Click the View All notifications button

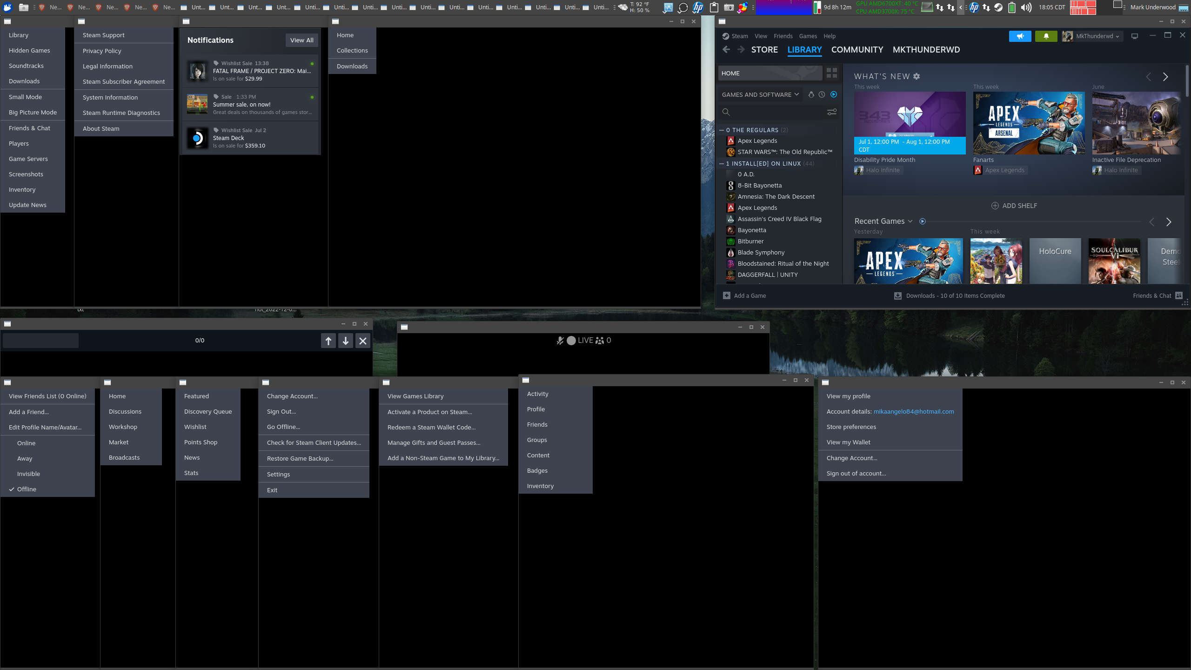click(x=301, y=40)
